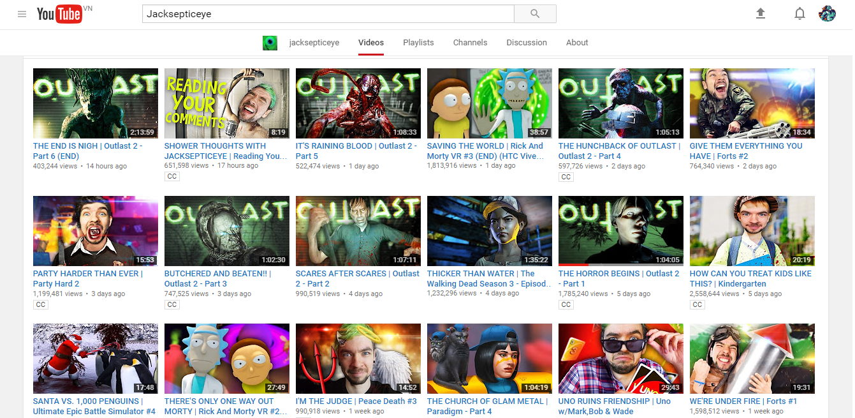Click '1,813,916 views' text under Rick and Morty
Image resolution: width=855 pixels, height=418 pixels.
pos(452,166)
